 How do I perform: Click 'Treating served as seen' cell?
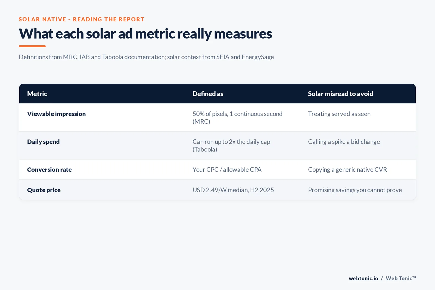[339, 114]
